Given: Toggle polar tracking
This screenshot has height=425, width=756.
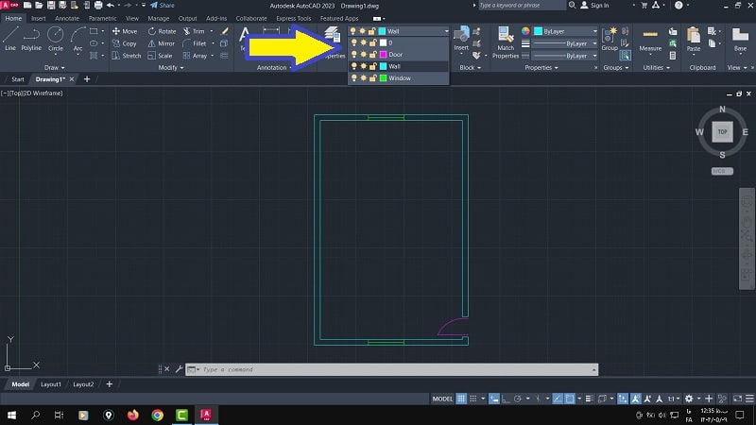Looking at the screenshot, I should click(517, 399).
